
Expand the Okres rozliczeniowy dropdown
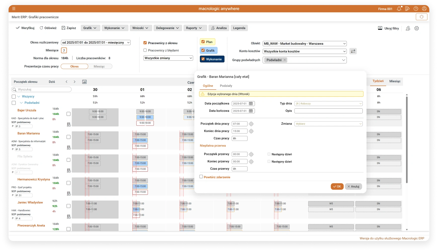click(96, 43)
